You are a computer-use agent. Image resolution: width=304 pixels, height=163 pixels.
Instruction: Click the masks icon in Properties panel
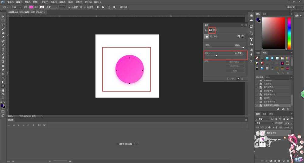point(210,30)
